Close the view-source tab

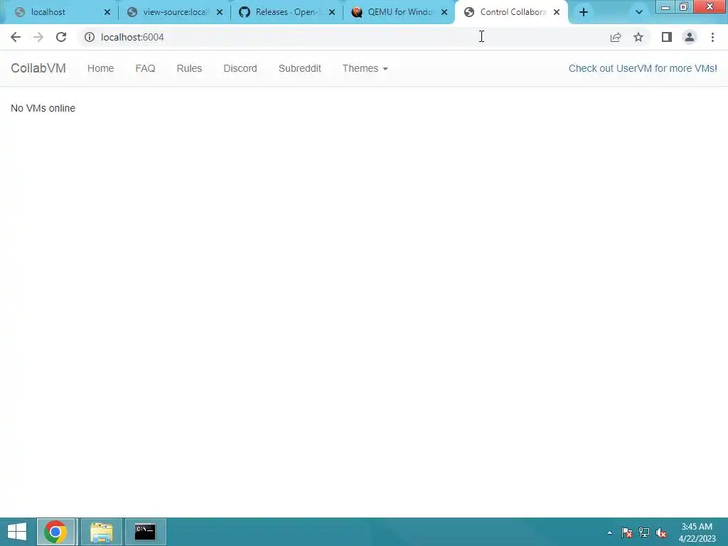point(220,12)
